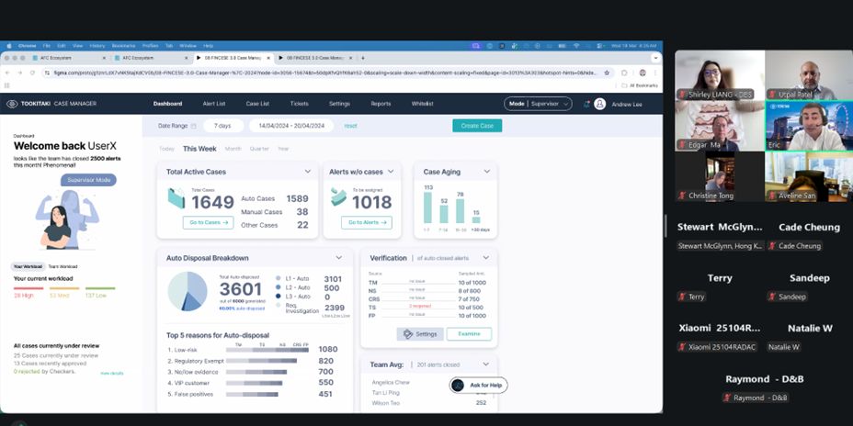Expand the Case Aging card chevron
Viewport: 853px width, 426px height.
[x=485, y=172]
